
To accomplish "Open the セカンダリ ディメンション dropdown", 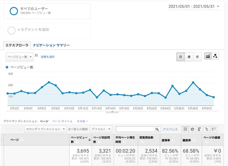I will 45,129.
